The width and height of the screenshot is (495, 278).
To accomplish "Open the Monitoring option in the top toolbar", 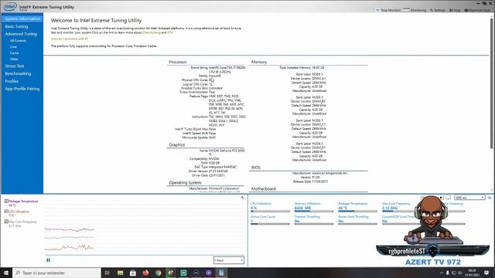I will [415, 10].
